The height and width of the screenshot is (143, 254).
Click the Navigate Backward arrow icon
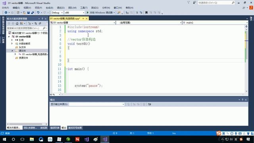6,12
